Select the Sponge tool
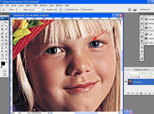 [x=6, y=44]
